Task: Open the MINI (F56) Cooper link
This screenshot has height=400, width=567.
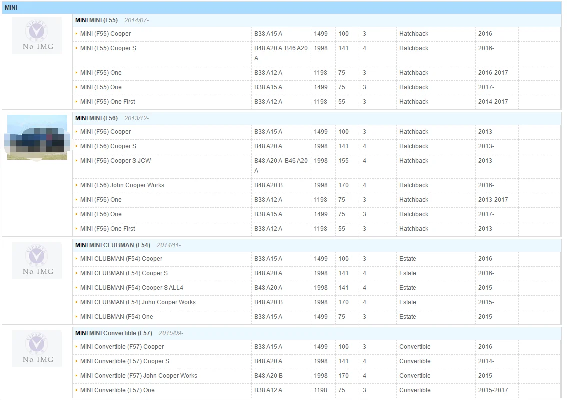Action: click(x=105, y=132)
